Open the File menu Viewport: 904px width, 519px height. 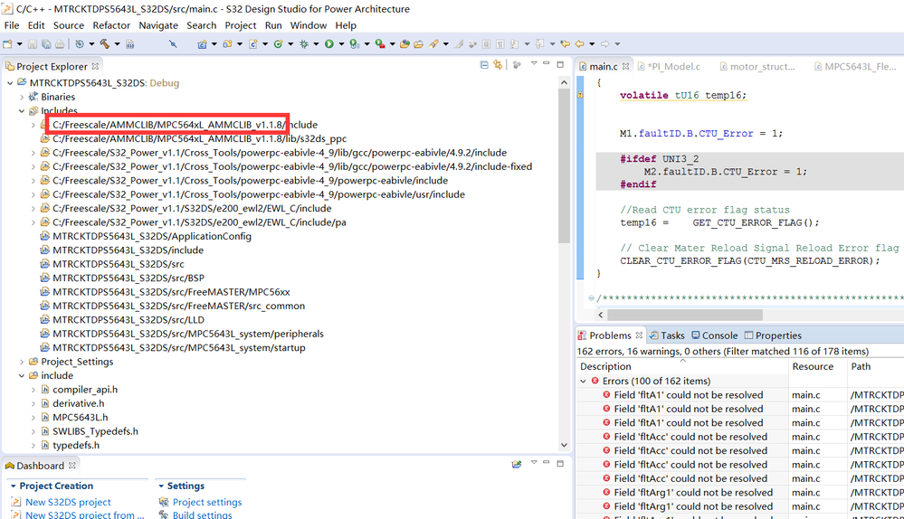pos(12,25)
